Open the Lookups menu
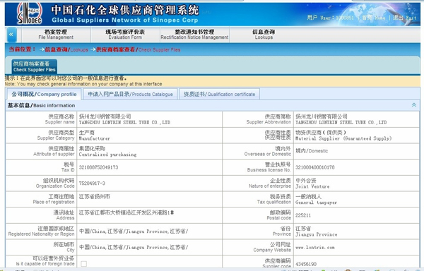The width and height of the screenshot is (424, 271). pyautogui.click(x=264, y=35)
